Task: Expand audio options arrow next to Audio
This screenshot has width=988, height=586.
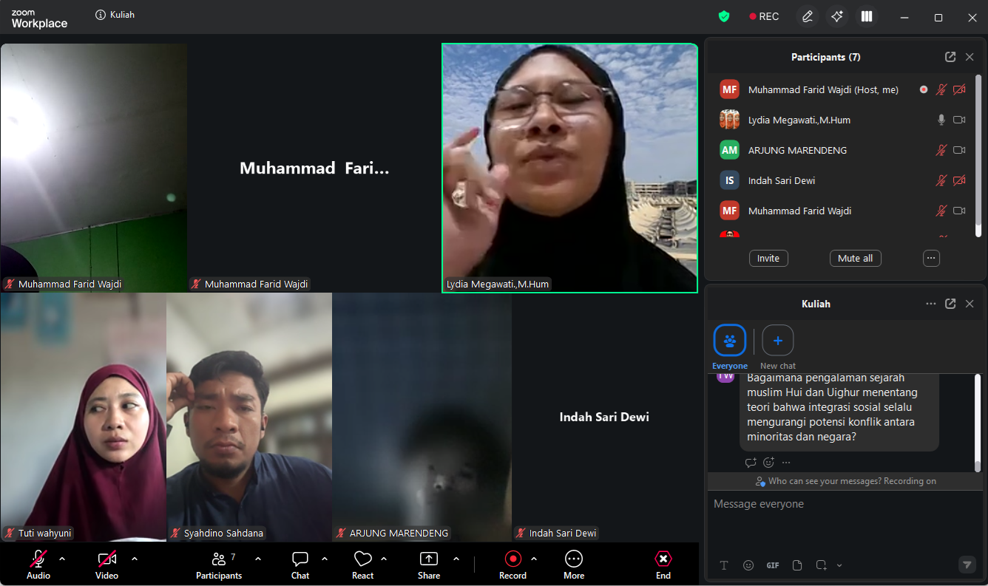Action: pyautogui.click(x=62, y=559)
